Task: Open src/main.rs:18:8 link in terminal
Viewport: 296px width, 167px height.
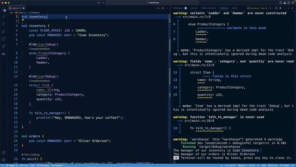Action: click(199, 121)
